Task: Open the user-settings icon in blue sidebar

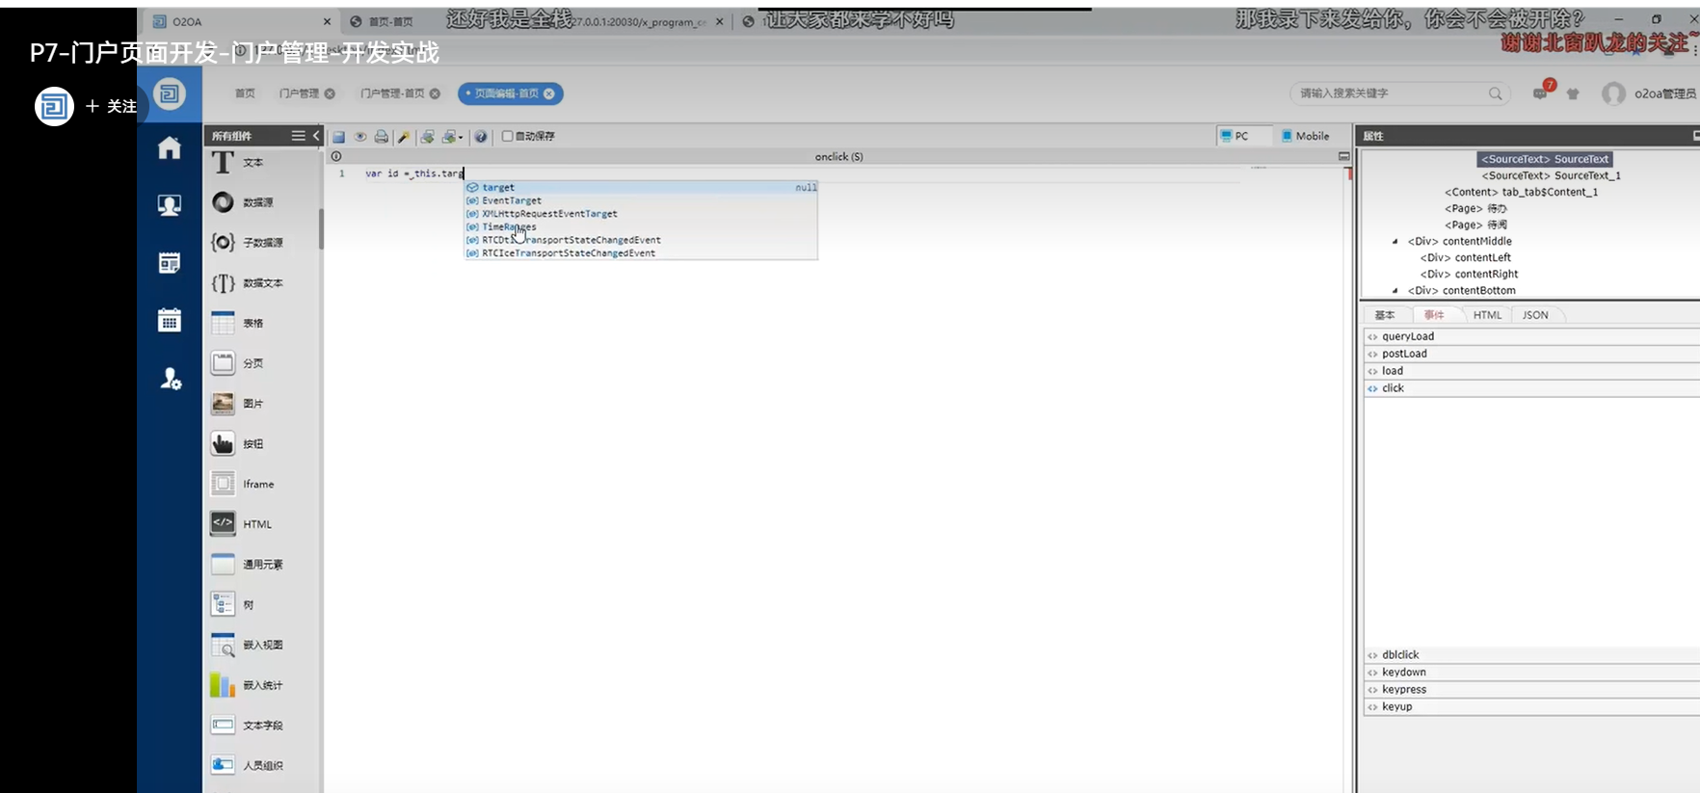Action: point(171,379)
